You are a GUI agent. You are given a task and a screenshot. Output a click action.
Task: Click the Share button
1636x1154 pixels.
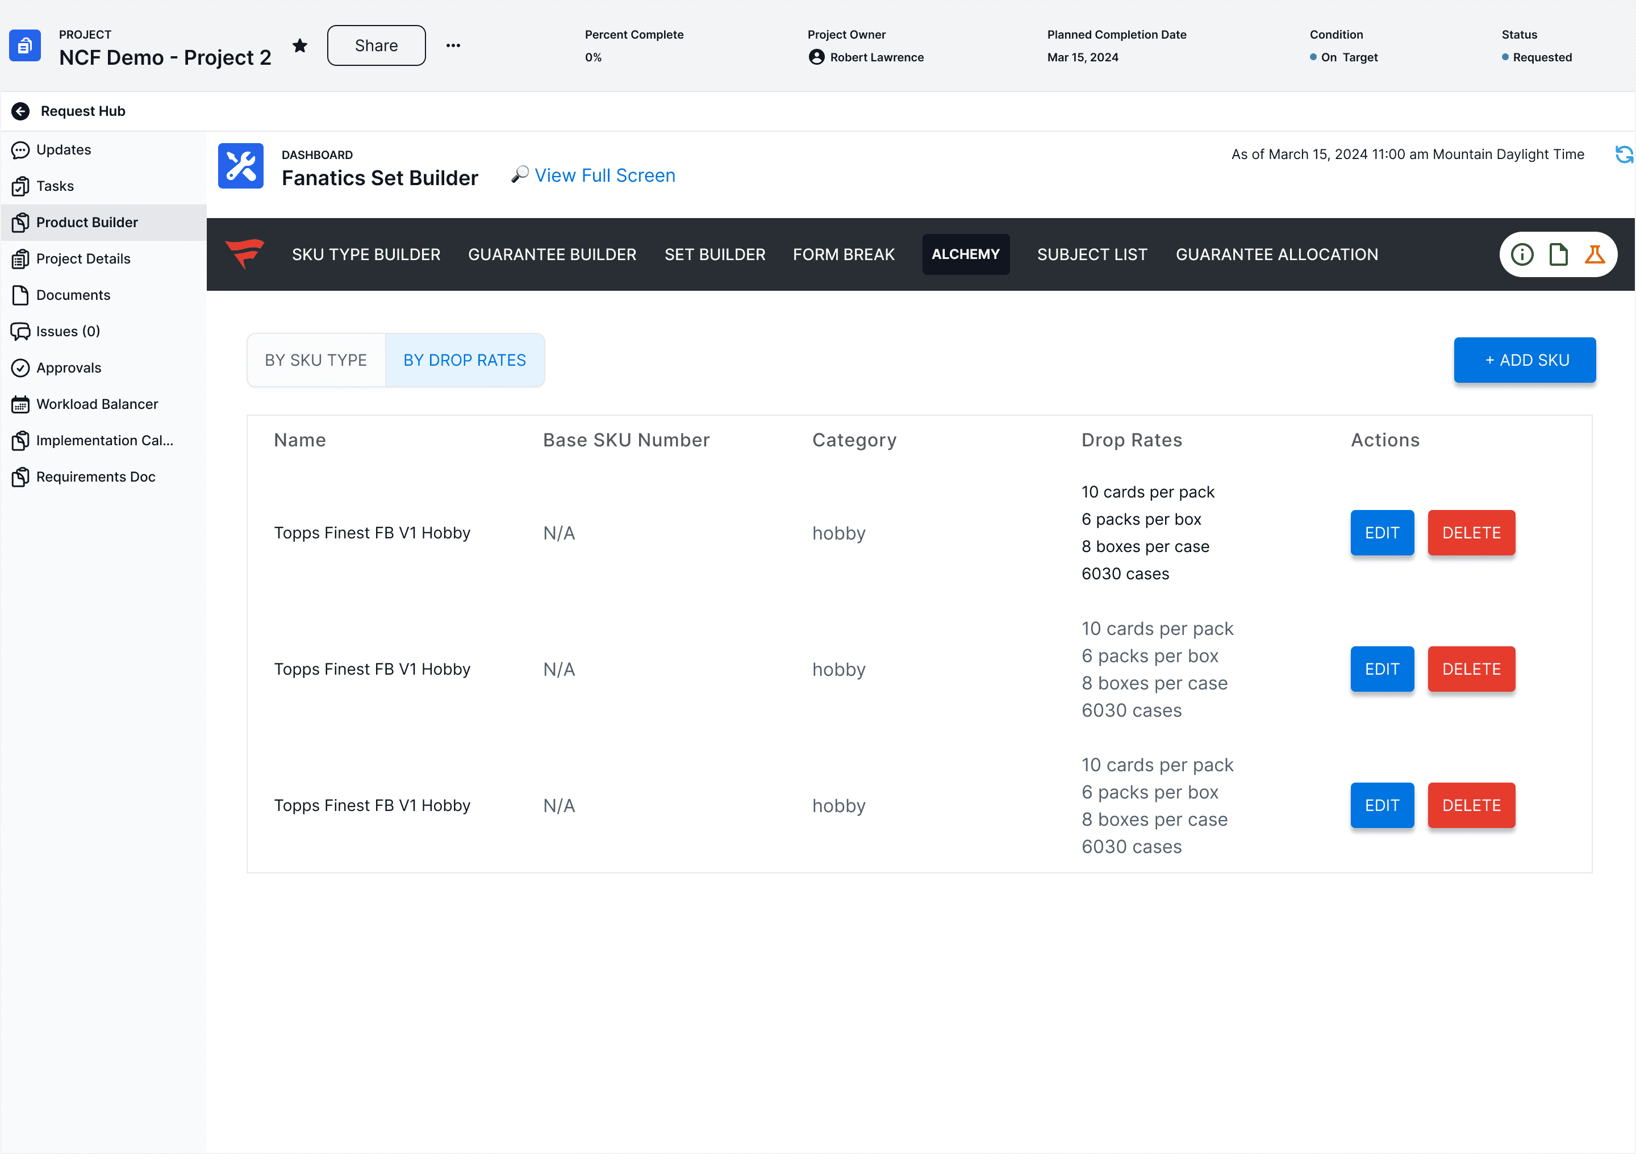pos(376,45)
